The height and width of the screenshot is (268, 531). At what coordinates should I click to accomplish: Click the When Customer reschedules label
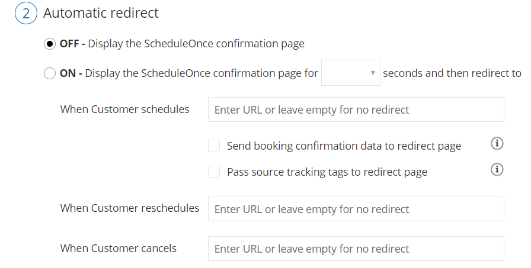[130, 208]
